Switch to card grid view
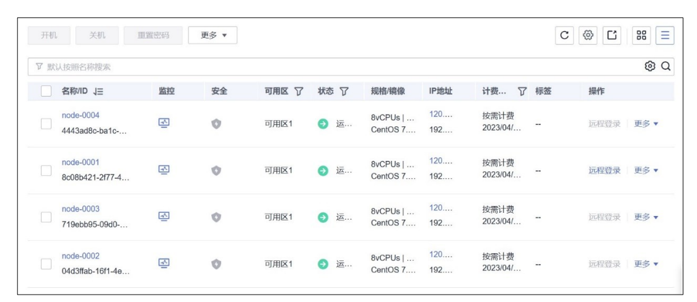This screenshot has height=302, width=697. (642, 36)
